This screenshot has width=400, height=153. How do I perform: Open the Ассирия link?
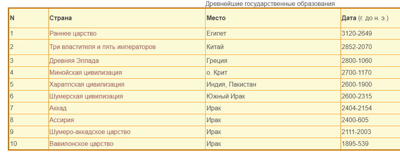(x=62, y=120)
